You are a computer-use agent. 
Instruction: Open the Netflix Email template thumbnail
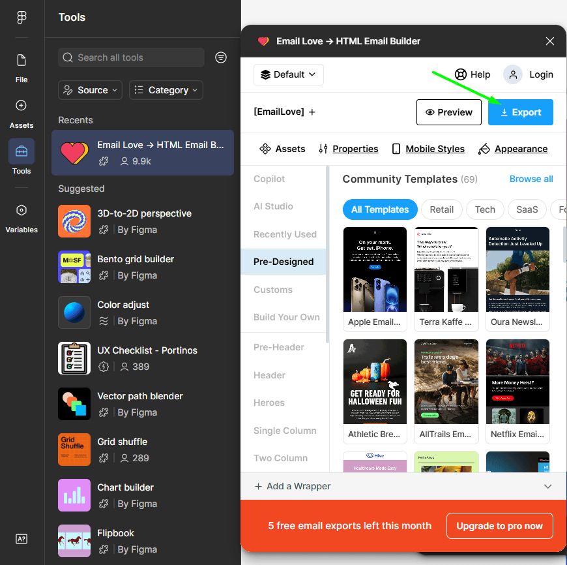517,382
